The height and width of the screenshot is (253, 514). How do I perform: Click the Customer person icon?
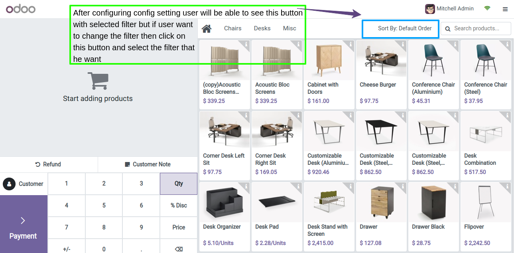9,184
